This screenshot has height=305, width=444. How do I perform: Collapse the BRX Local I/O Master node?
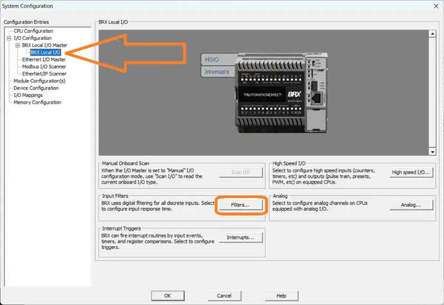18,45
